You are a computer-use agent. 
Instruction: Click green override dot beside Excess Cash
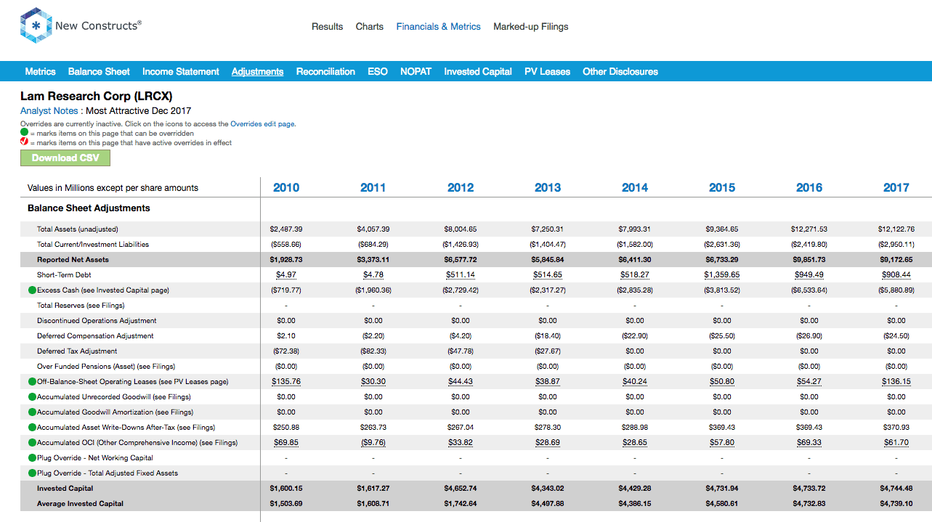click(x=32, y=290)
